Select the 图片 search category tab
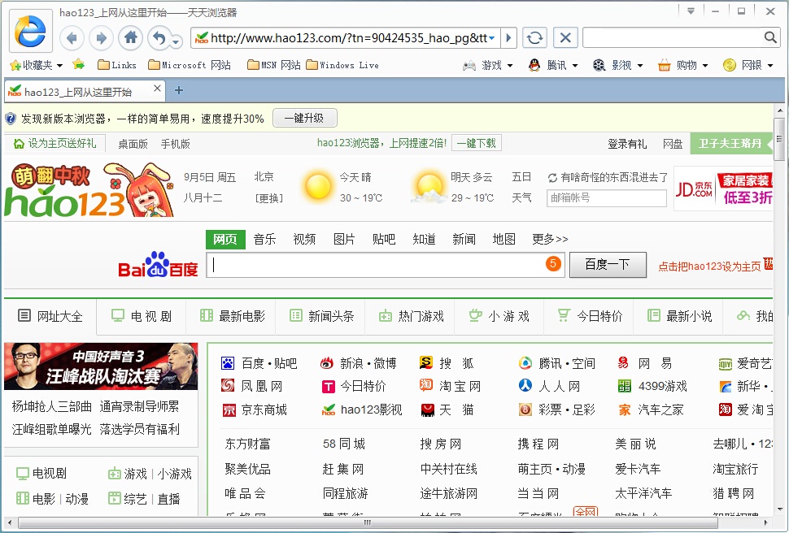This screenshot has width=789, height=533. 344,240
